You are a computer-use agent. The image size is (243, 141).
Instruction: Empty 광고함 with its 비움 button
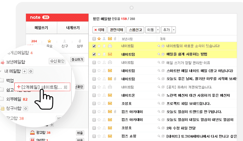80,133
